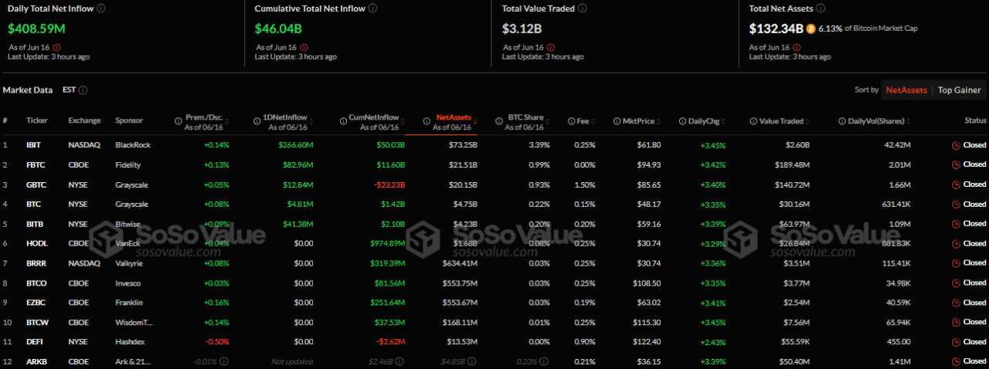The height and width of the screenshot is (369, 989).
Task: Sort by NetAssets tab
Action: (x=906, y=90)
